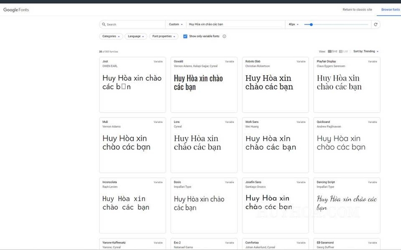Click the Christian Robertson designer name
The width and height of the screenshot is (401, 250).
click(x=258, y=66)
